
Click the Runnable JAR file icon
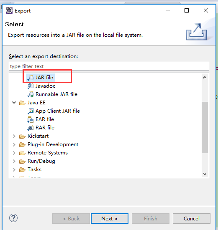[31, 94]
